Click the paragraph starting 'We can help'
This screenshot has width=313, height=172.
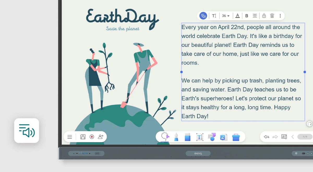coord(242,98)
